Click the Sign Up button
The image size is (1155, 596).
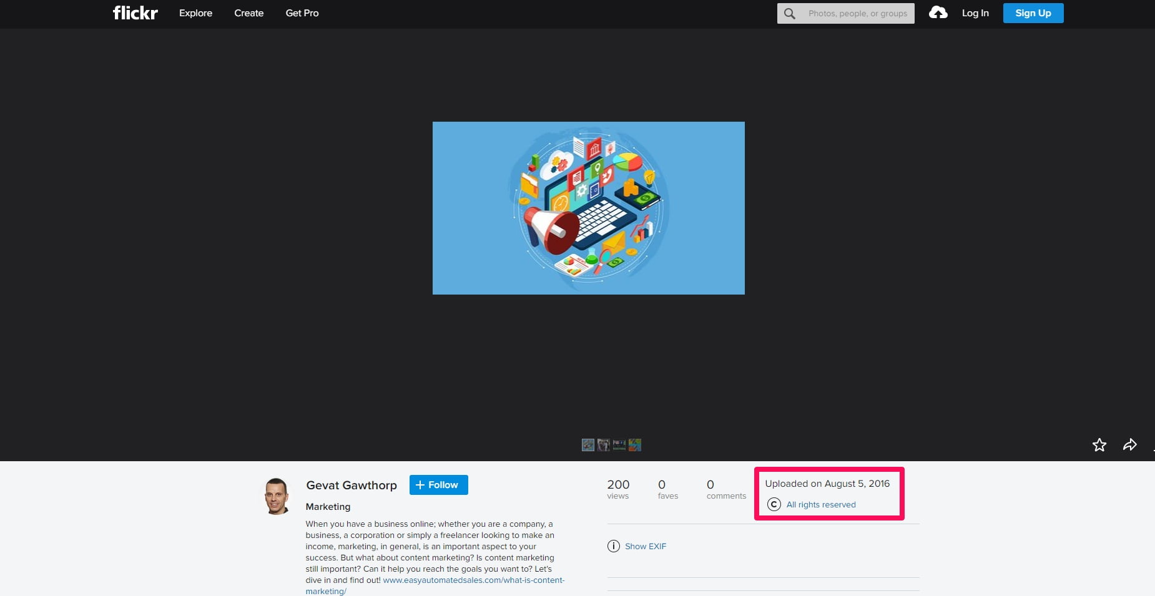click(x=1033, y=13)
